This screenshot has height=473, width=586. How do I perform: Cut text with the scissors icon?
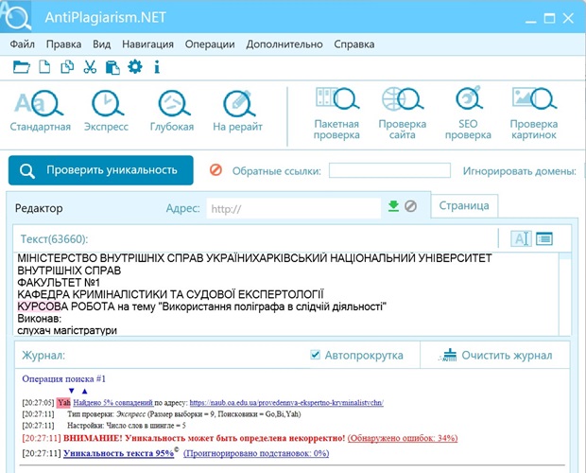pyautogui.click(x=90, y=67)
